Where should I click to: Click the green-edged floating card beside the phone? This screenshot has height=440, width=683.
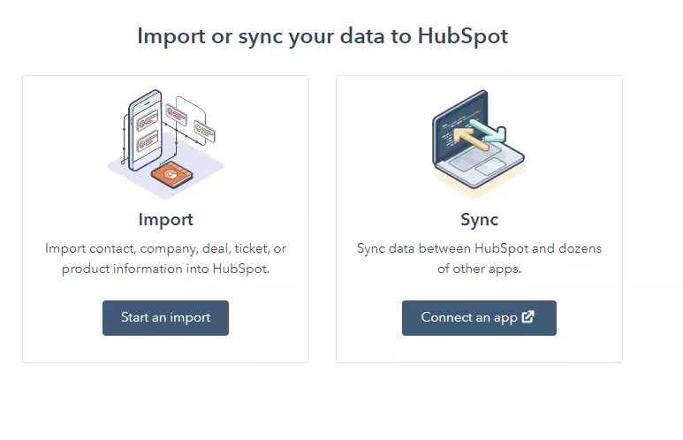tap(204, 131)
